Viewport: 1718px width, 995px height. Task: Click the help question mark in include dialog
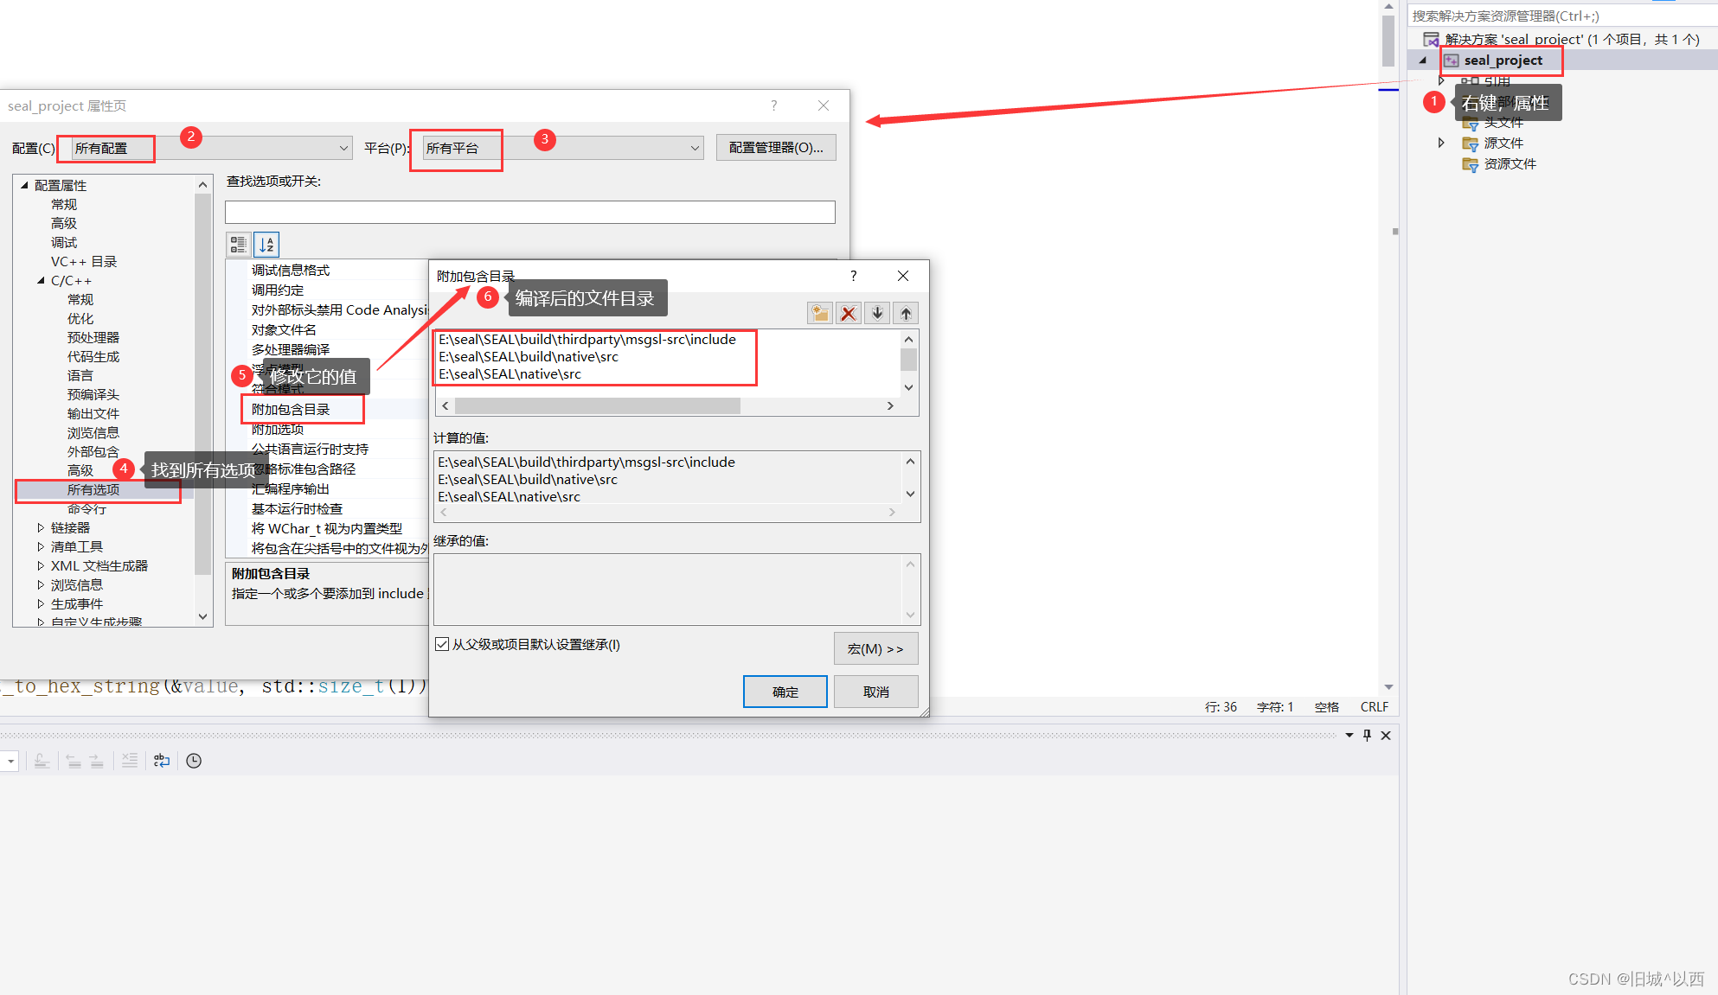854,276
